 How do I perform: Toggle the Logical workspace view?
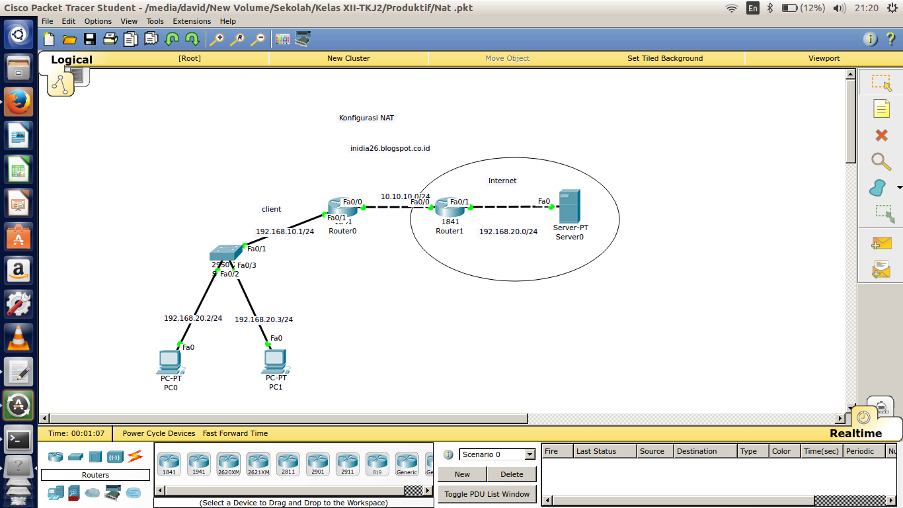click(x=71, y=60)
